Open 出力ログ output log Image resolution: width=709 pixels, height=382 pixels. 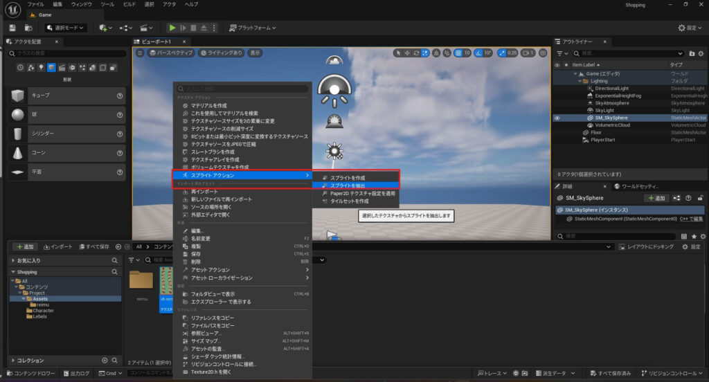(x=76, y=374)
